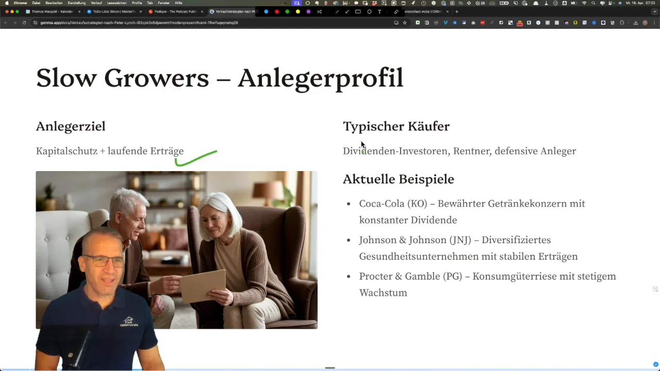Select the eraser tool in annotation toolbar

(396, 11)
